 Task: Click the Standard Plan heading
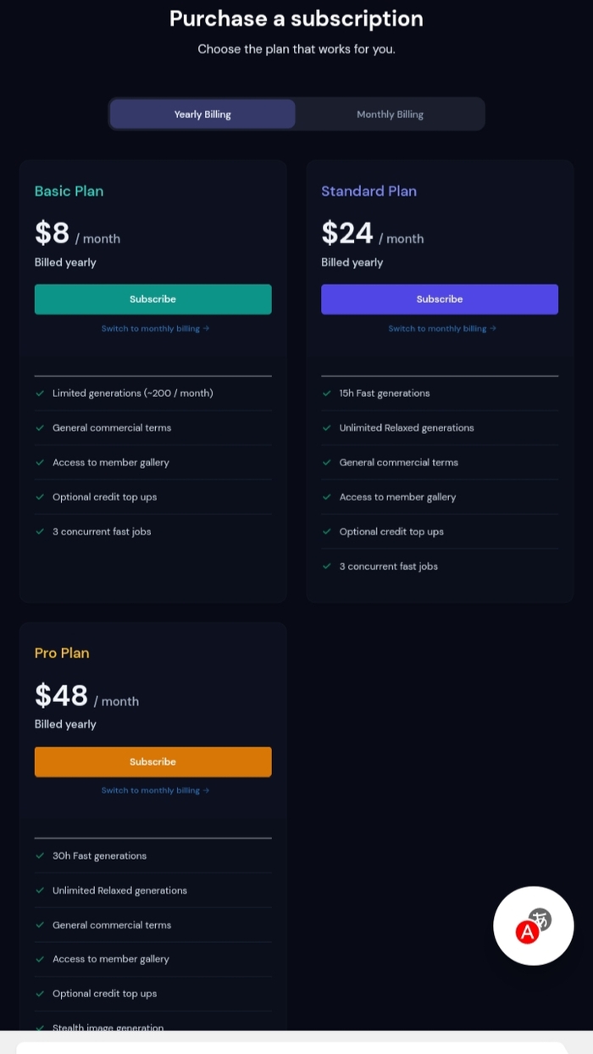coord(369,192)
